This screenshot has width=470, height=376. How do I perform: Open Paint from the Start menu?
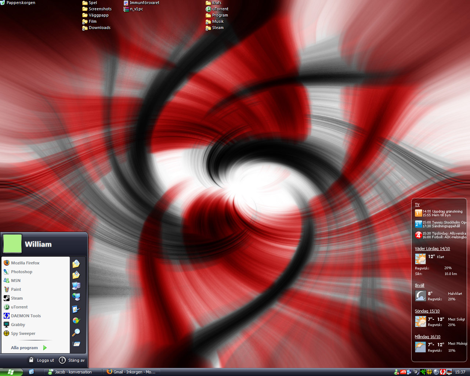36,289
